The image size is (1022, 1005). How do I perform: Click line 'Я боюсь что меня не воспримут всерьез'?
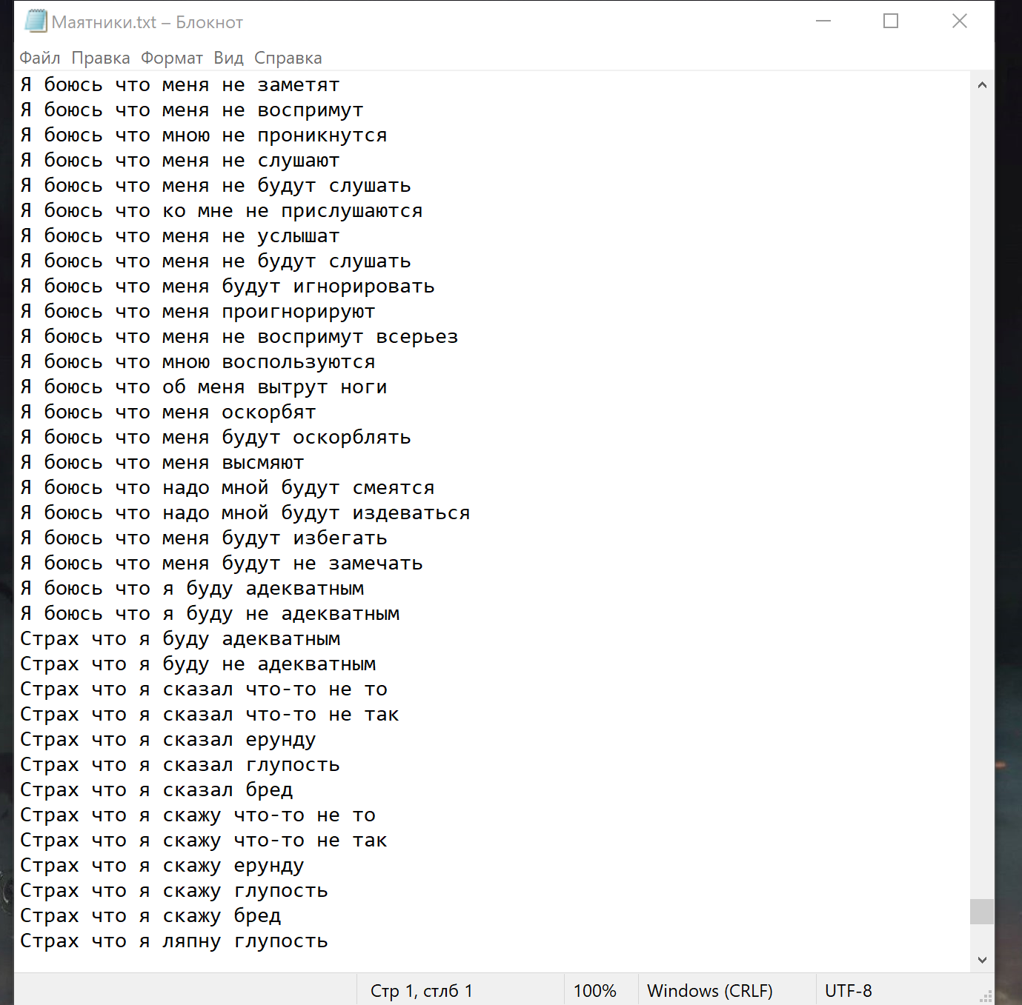(239, 337)
